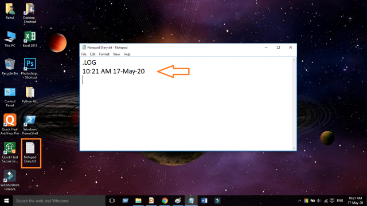Select the Quick Heal Secure Browser icon

10,153
